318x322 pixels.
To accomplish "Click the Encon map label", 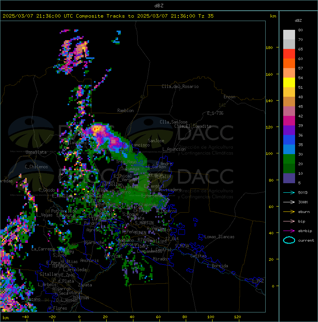I will pos(229,97).
